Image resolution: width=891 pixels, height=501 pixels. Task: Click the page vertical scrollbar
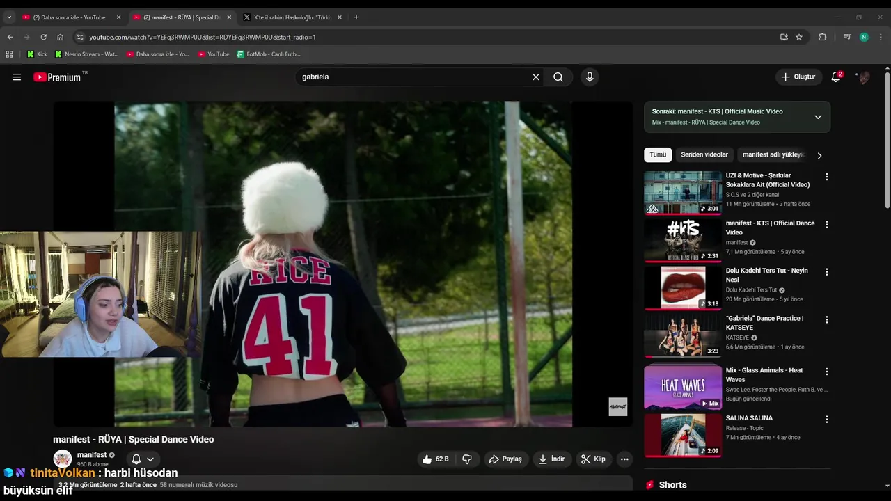(887, 139)
